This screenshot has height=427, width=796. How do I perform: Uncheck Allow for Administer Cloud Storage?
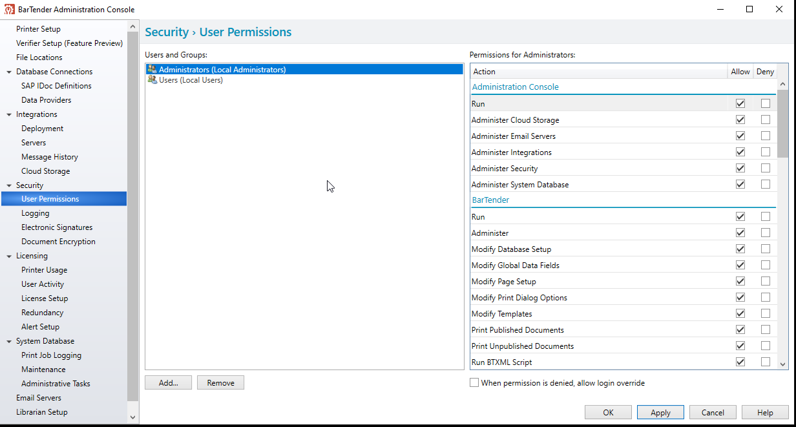[740, 120]
